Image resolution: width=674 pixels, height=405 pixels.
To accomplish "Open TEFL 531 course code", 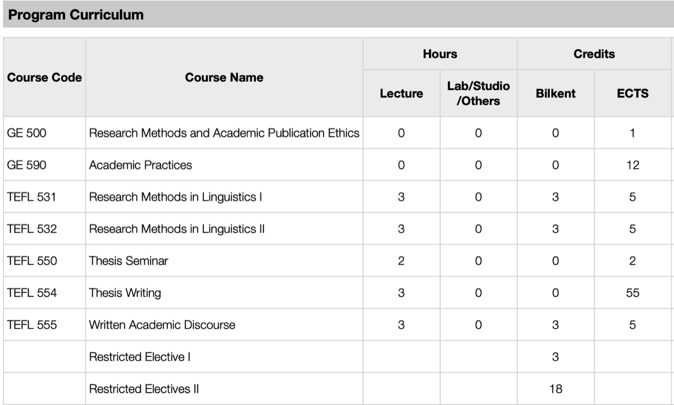I will click(x=31, y=197).
